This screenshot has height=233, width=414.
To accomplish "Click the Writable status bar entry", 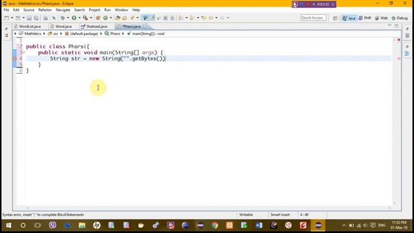I will pyautogui.click(x=246, y=215).
